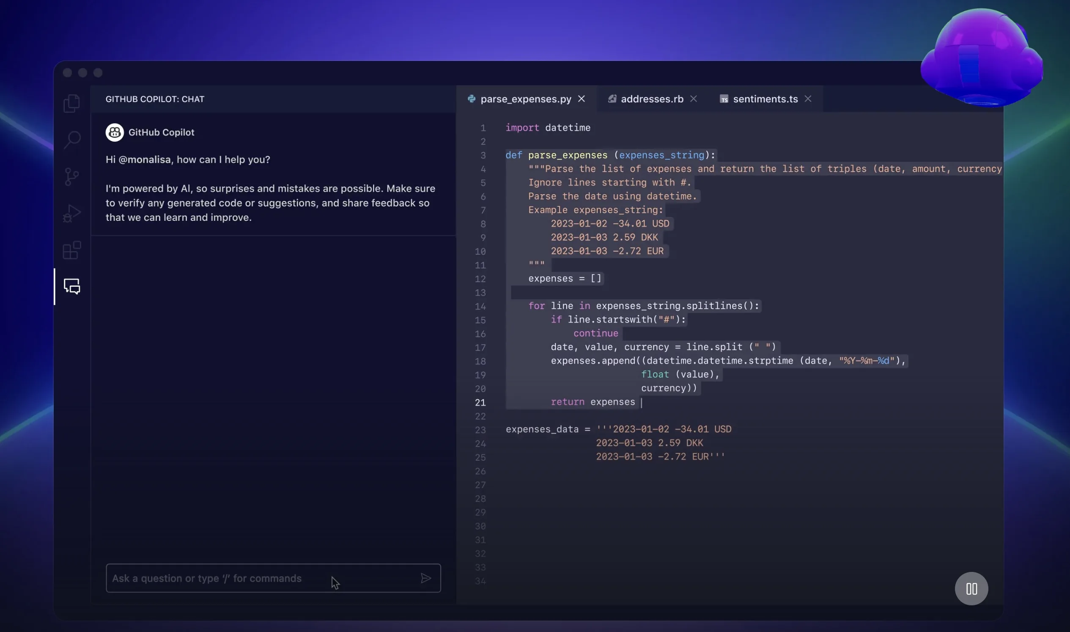The width and height of the screenshot is (1070, 632).
Task: Click the send arrow in chat input
Action: (426, 578)
